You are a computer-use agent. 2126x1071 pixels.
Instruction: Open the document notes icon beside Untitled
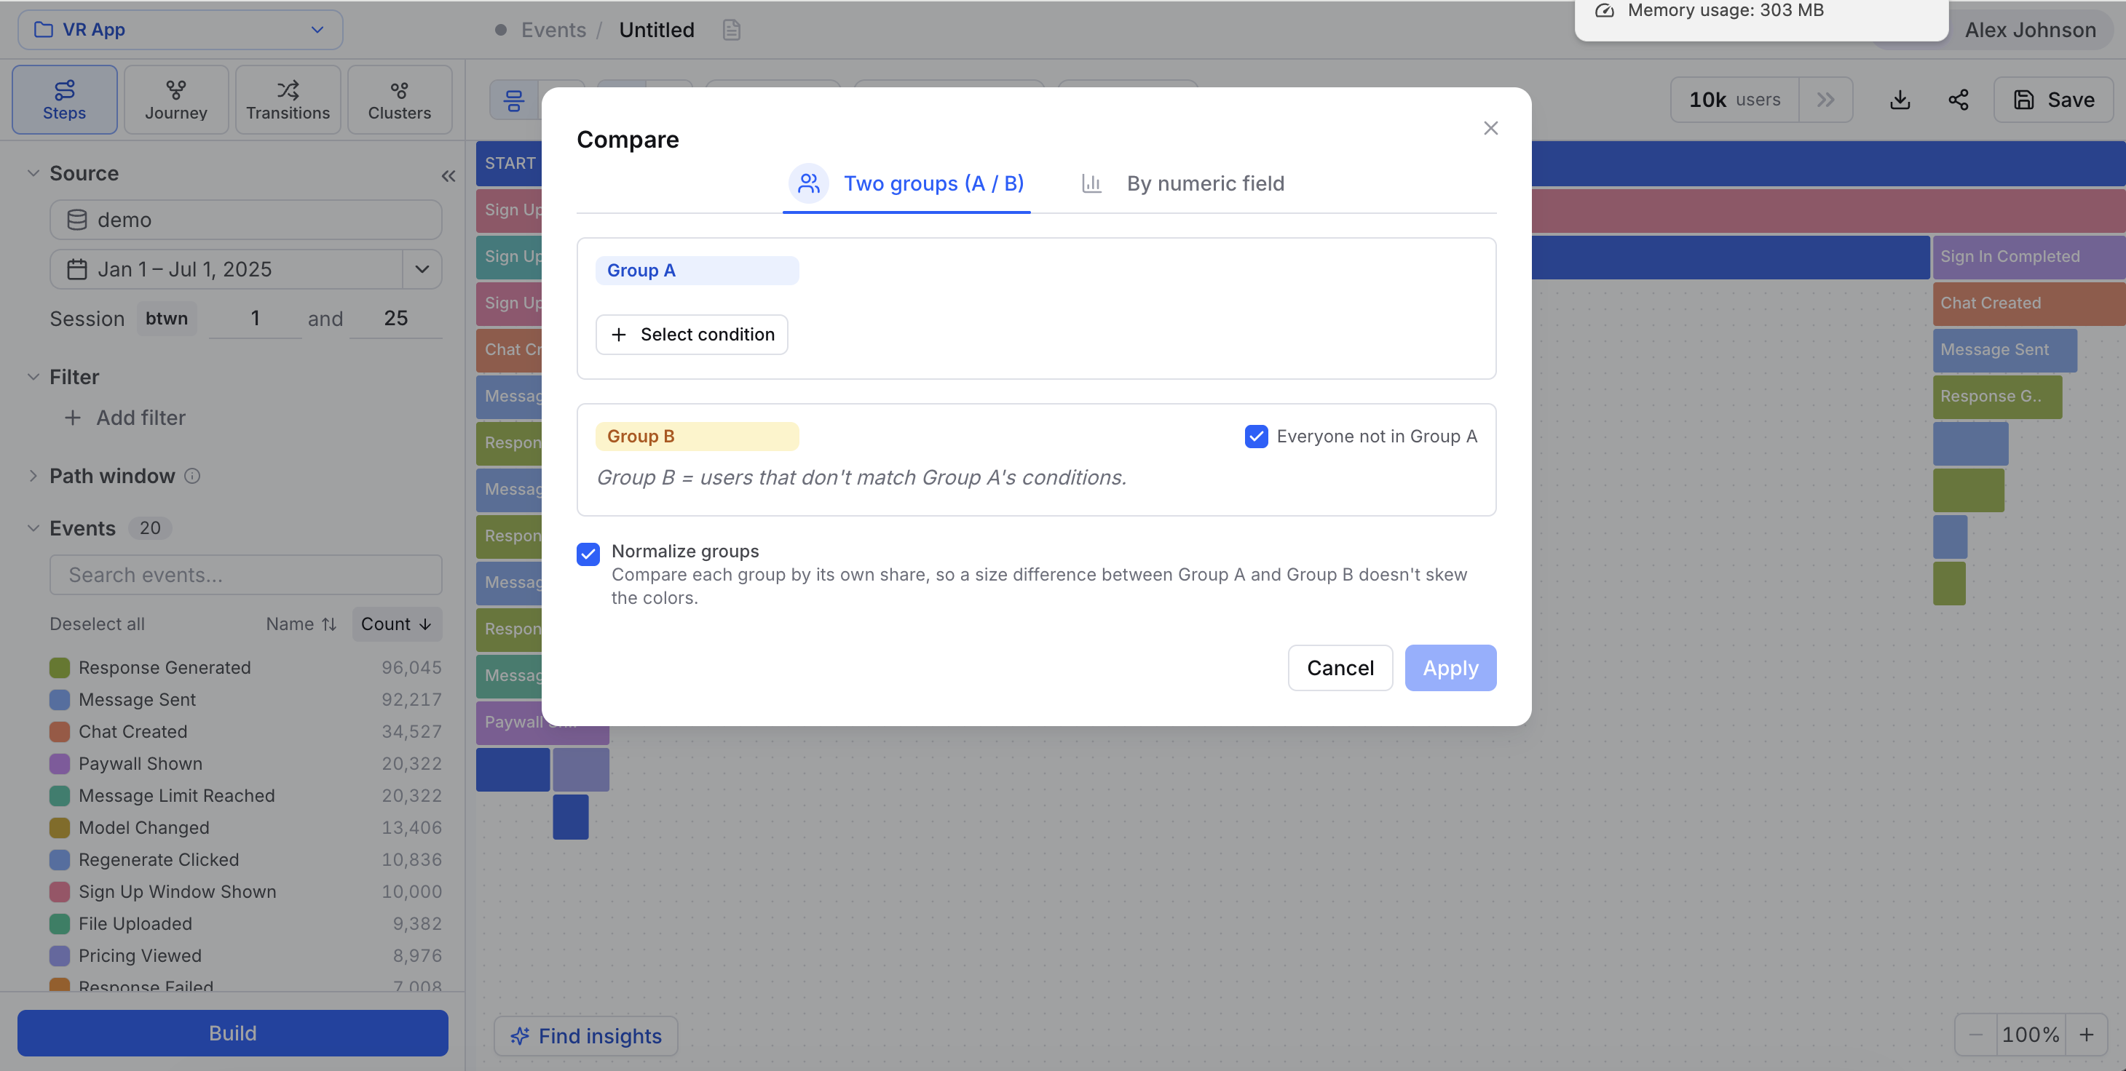[x=731, y=30]
